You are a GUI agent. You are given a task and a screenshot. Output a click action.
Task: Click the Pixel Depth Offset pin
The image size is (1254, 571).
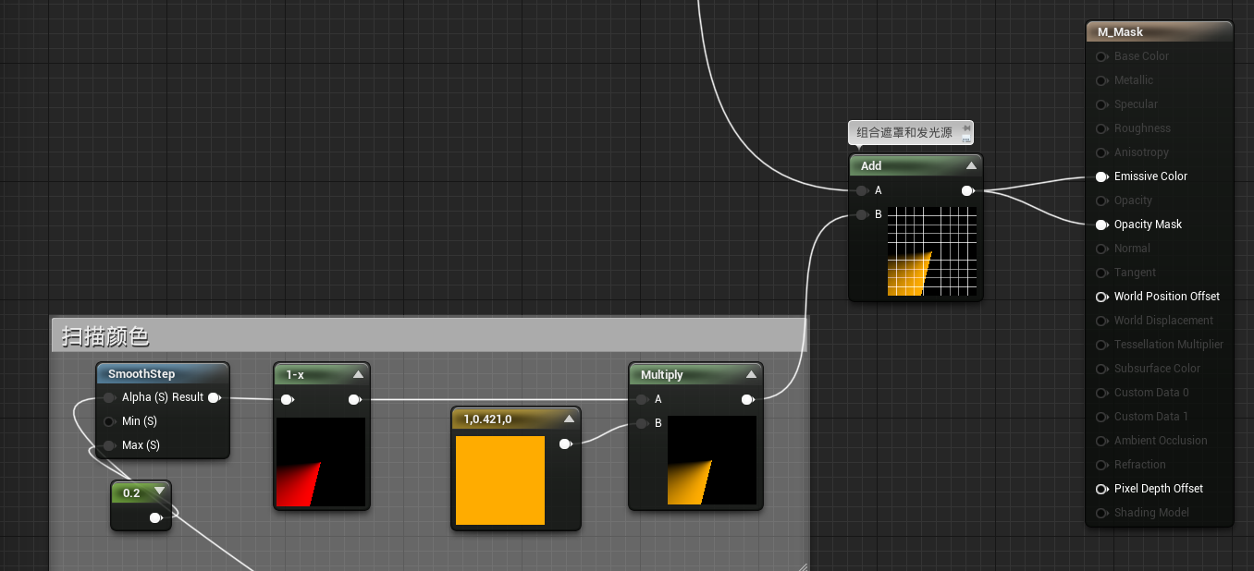[1101, 489]
